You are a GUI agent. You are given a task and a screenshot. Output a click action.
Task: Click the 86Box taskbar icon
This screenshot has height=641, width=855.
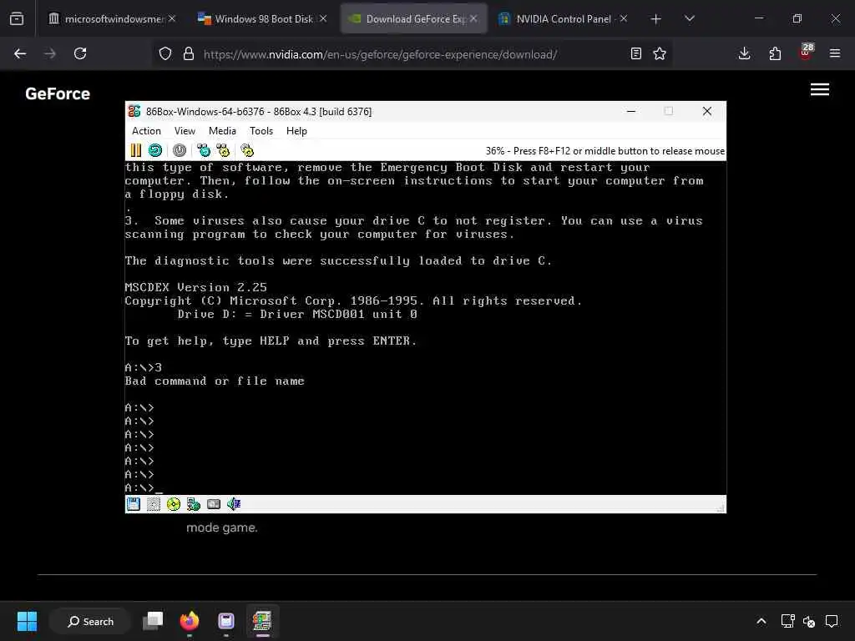[x=262, y=621]
